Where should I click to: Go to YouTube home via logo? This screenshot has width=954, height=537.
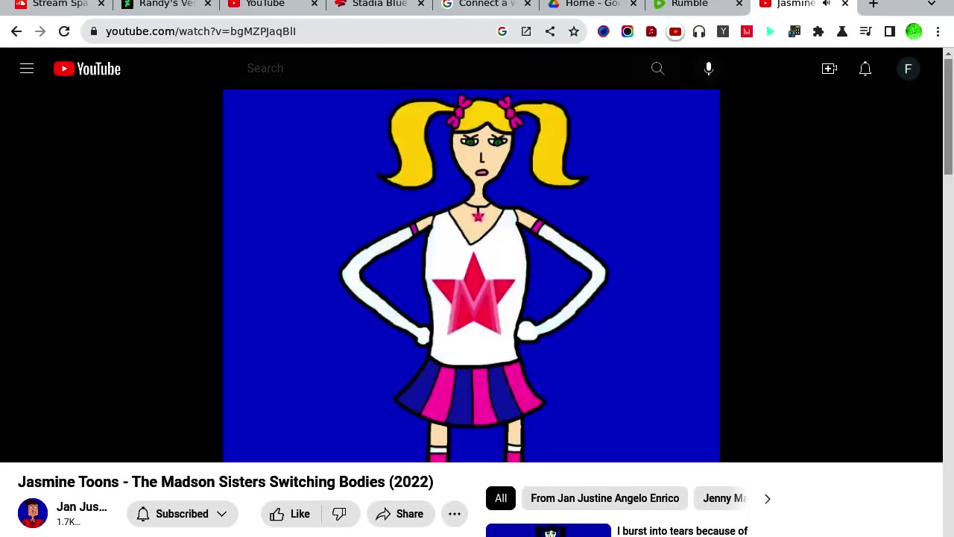87,69
